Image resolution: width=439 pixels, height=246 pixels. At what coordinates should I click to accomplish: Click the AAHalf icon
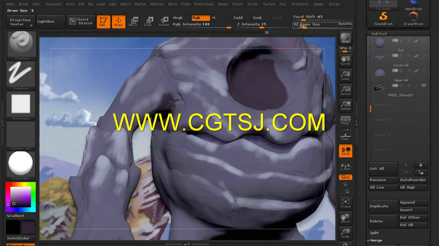click(x=346, y=106)
